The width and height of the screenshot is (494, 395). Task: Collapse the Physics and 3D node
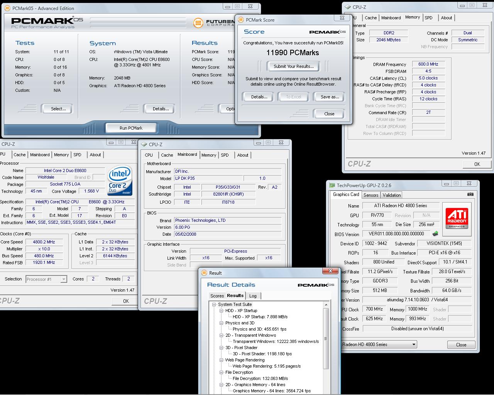pyautogui.click(x=222, y=323)
